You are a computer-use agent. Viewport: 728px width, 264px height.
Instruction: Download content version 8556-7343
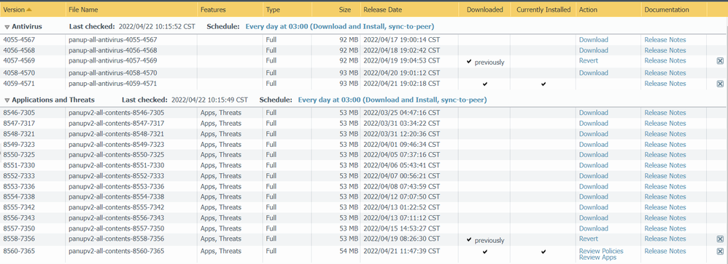(x=593, y=218)
